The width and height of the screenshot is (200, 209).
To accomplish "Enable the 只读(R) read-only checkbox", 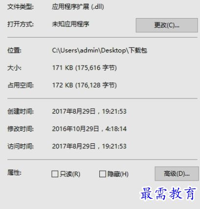I will (x=55, y=174).
